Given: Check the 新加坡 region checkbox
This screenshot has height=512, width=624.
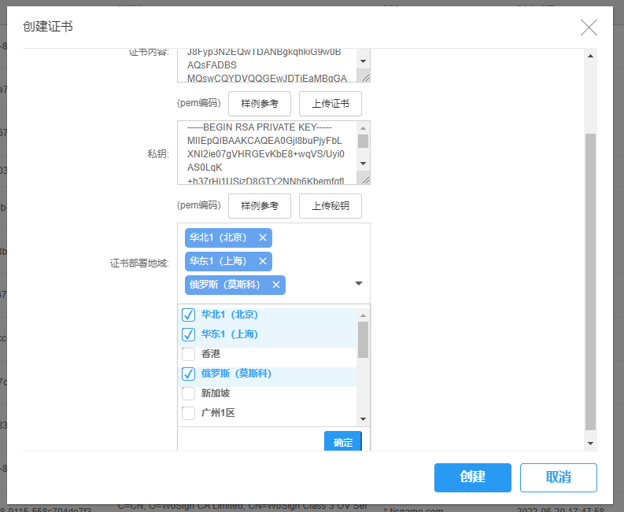Looking at the screenshot, I should coord(189,393).
